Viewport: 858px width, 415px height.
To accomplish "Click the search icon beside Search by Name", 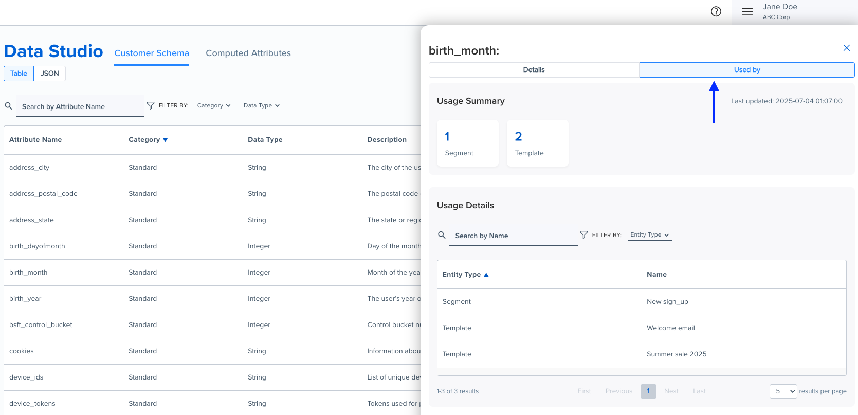I will (442, 235).
